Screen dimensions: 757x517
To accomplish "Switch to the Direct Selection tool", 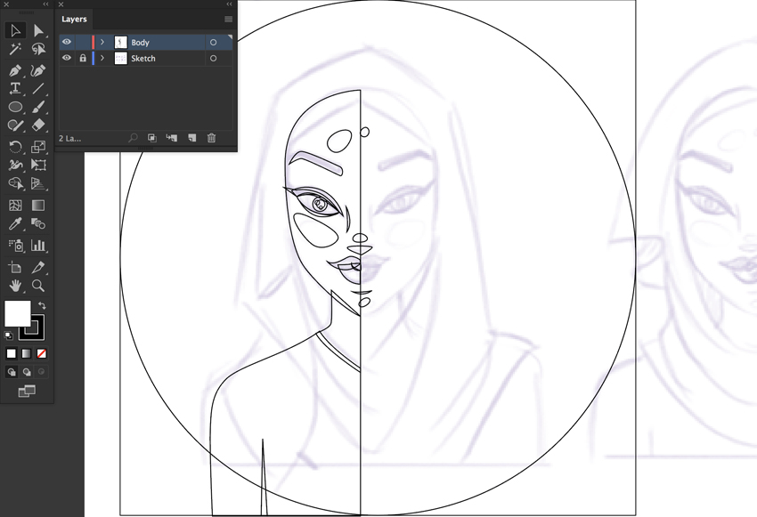I will coord(38,31).
